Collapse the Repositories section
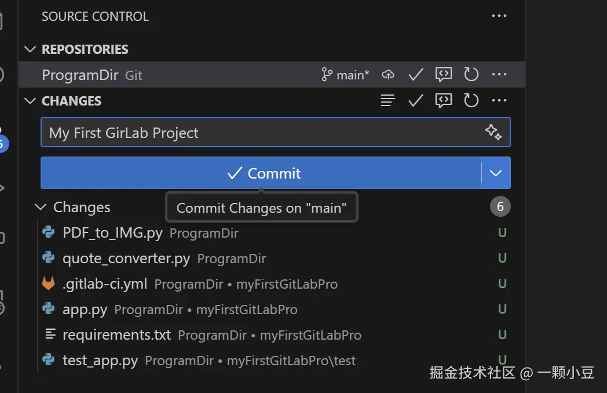Screen dimensions: 607x393 click(30, 49)
